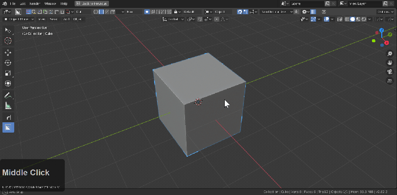Click the Blender logo menu icon

click(x=5, y=4)
